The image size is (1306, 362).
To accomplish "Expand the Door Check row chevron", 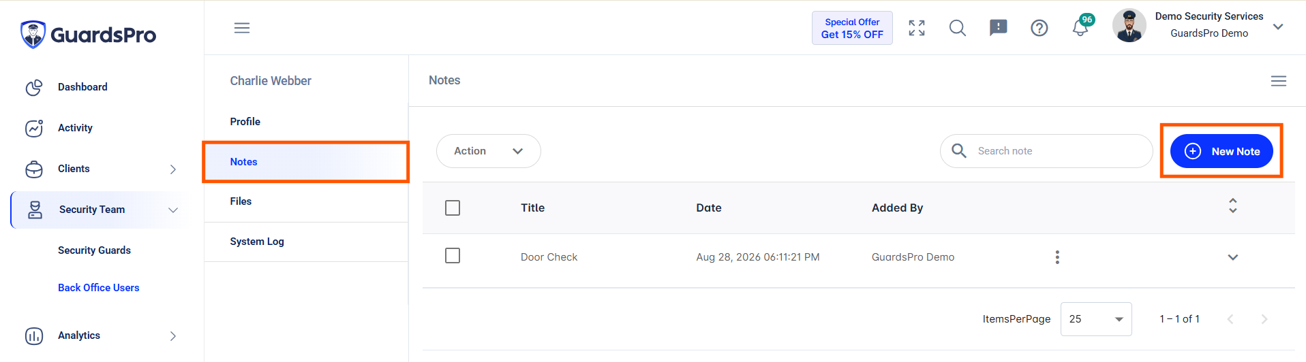I will pyautogui.click(x=1232, y=257).
